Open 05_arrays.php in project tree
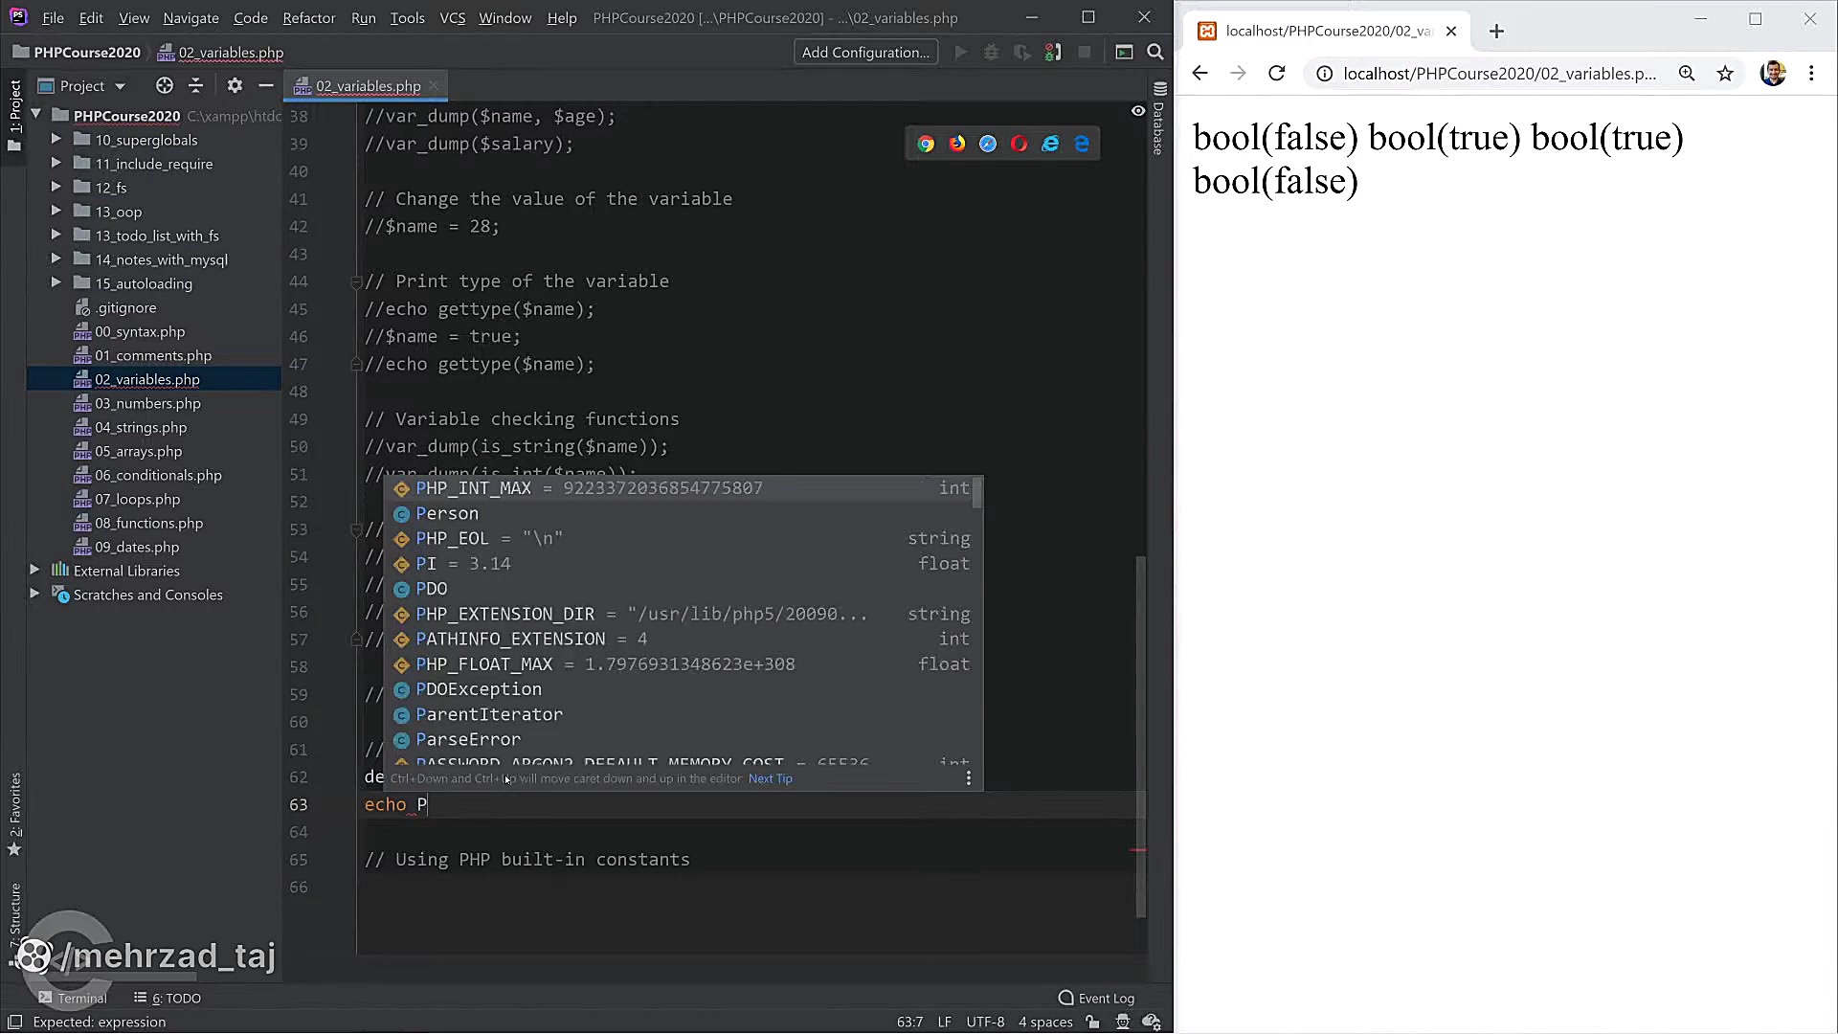1838x1034 pixels. [x=138, y=451]
